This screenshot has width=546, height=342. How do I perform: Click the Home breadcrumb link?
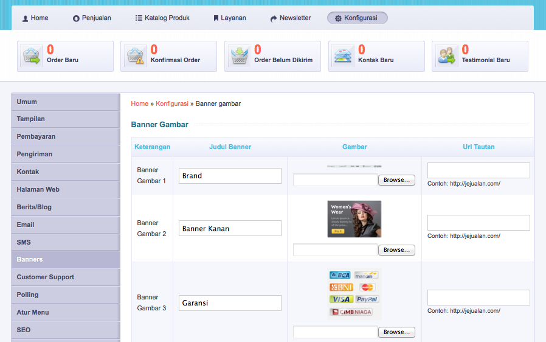click(139, 103)
